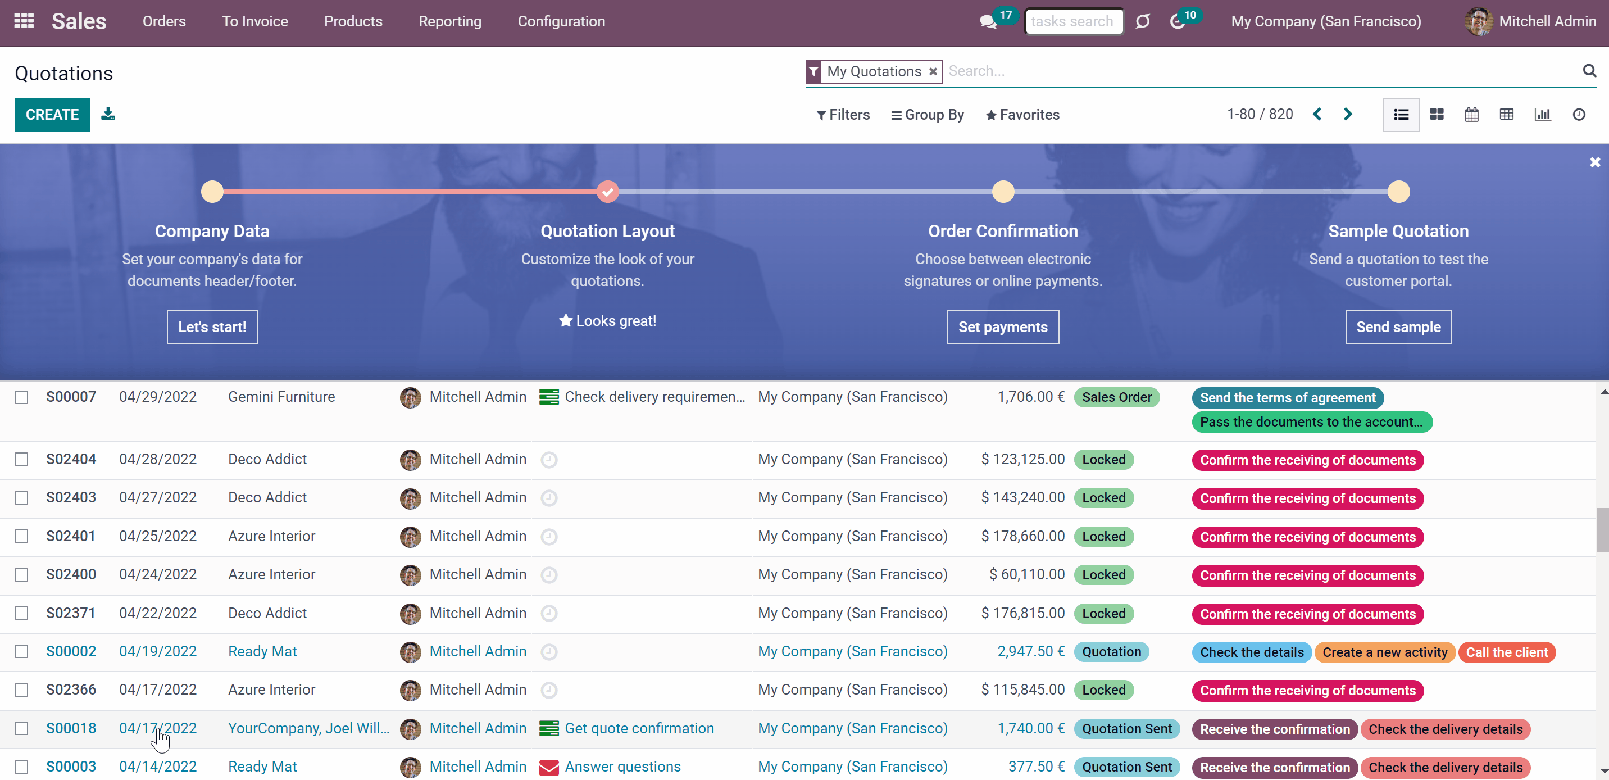Click the list vertical scrollbar thumb
This screenshot has width=1609, height=780.
[x=1603, y=530]
